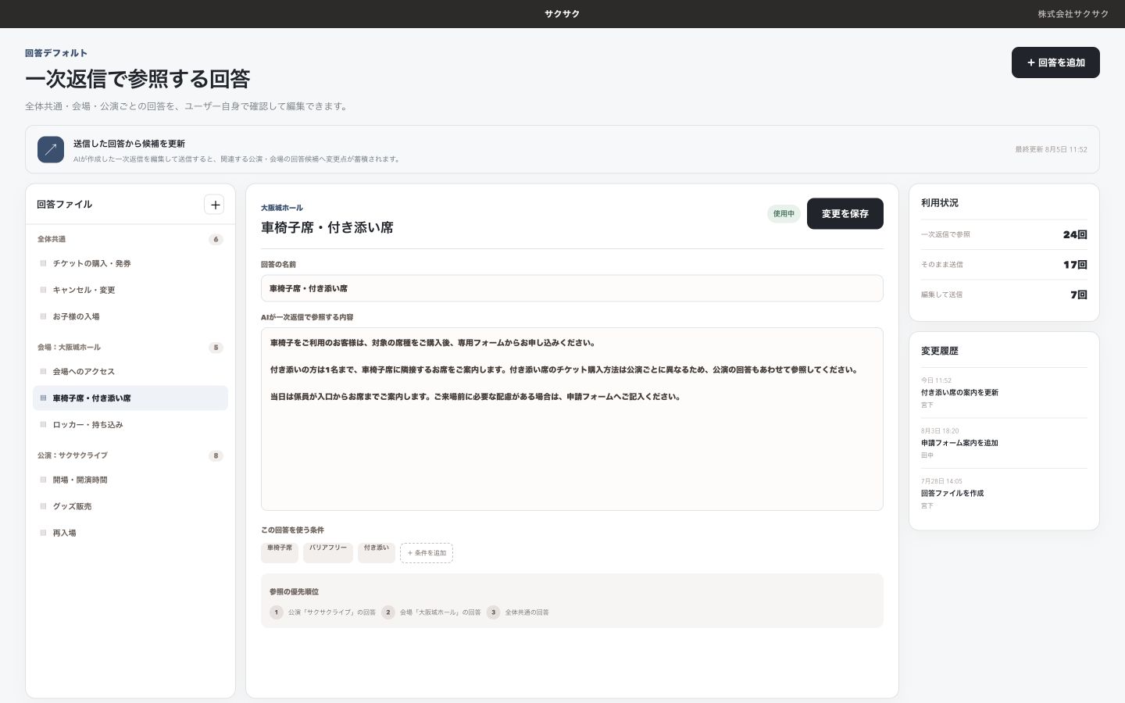Open history entry 回答ファイルを作成
This screenshot has height=703, width=1125.
pyautogui.click(x=1004, y=494)
